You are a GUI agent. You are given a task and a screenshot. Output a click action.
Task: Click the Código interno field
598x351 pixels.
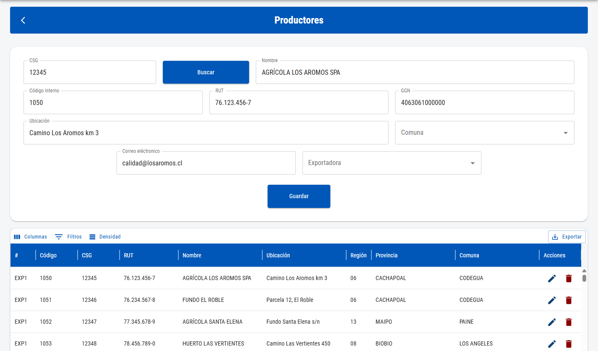point(113,102)
